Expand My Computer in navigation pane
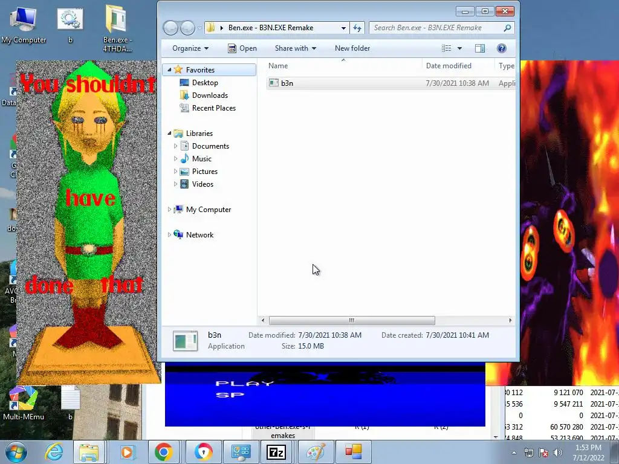619x464 pixels. [x=169, y=210]
